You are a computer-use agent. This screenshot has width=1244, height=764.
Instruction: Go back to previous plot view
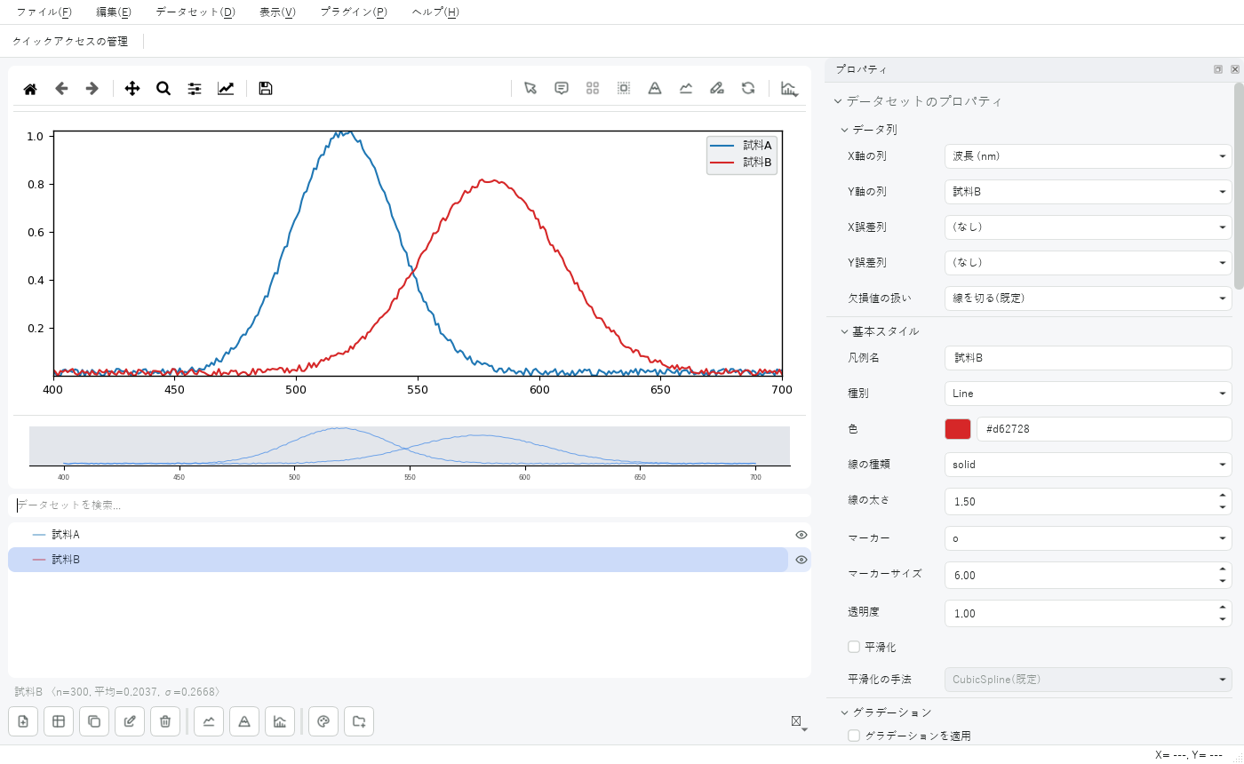point(61,89)
